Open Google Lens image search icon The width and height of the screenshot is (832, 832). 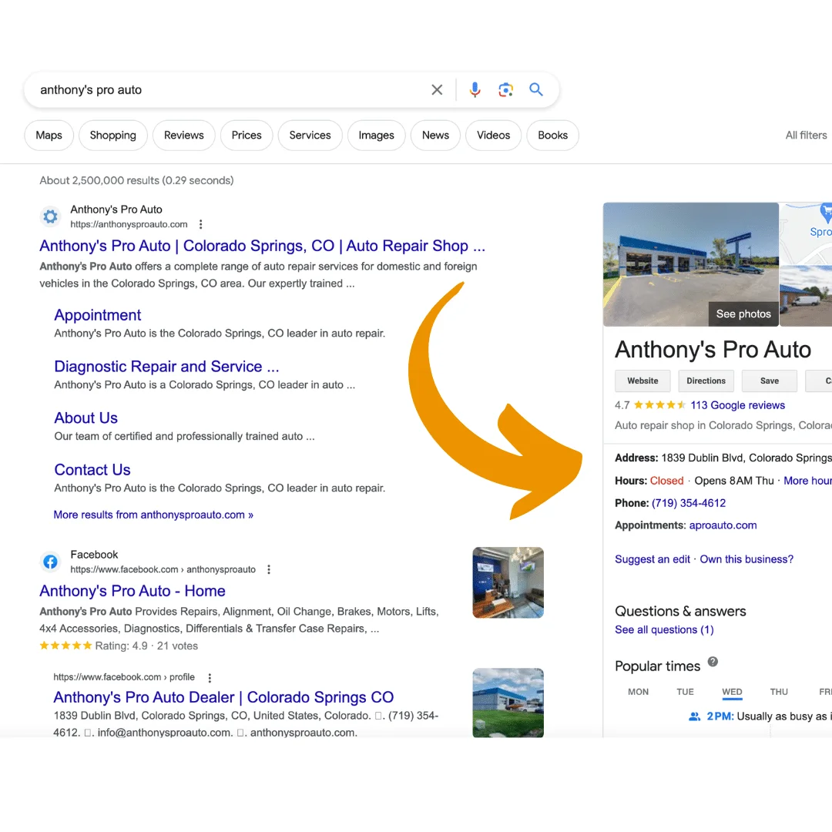coord(505,90)
